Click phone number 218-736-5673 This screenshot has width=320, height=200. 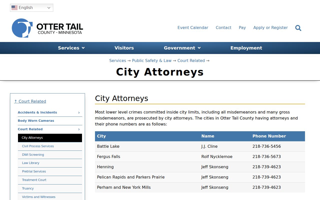click(x=266, y=157)
